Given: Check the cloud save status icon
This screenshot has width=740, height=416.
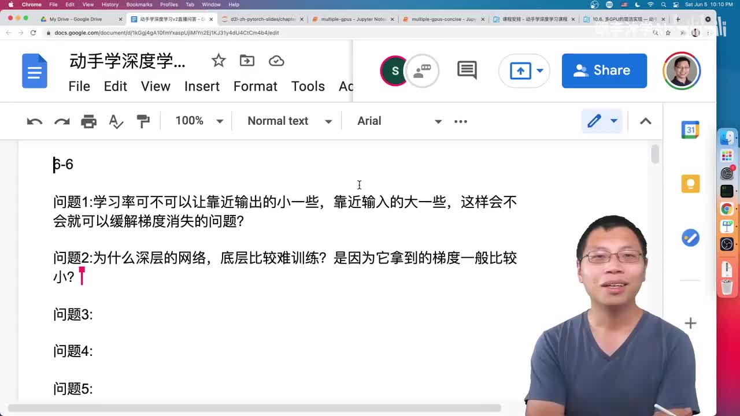Looking at the screenshot, I should click(276, 61).
